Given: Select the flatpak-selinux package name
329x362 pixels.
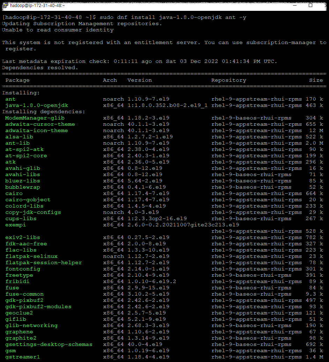Looking at the screenshot, I should (31, 256).
